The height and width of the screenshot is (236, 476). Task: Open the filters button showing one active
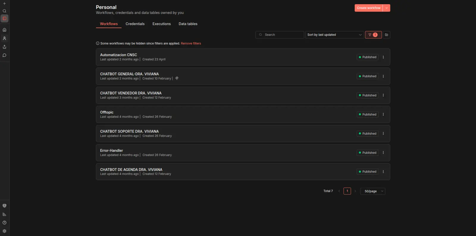click(x=373, y=35)
